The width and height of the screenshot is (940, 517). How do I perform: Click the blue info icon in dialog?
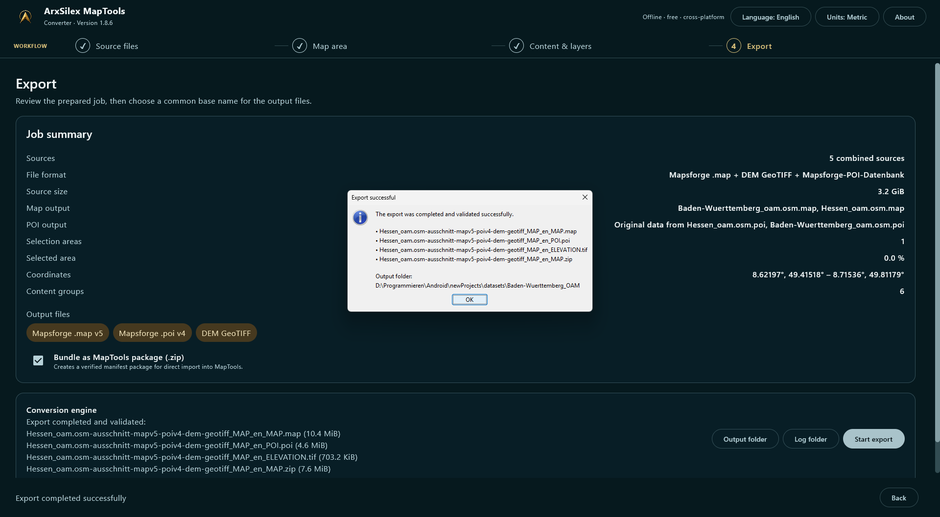[x=360, y=218]
